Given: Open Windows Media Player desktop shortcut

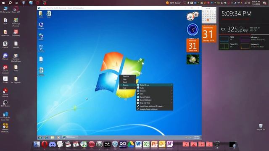Looking at the screenshot, I should pos(16,58).
